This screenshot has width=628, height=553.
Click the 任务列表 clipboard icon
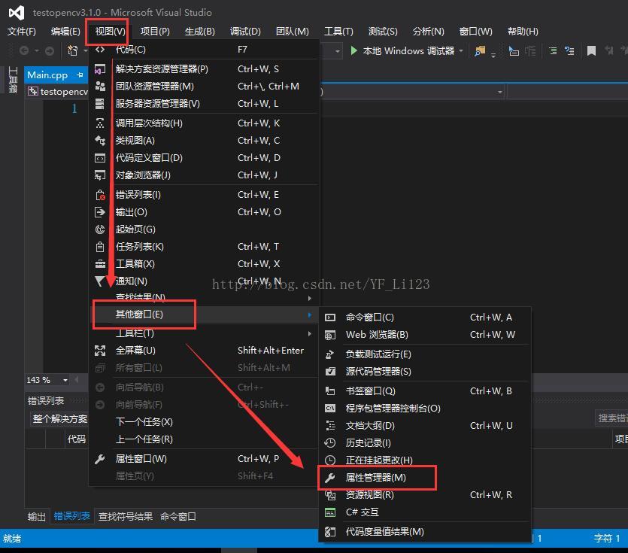pos(100,247)
